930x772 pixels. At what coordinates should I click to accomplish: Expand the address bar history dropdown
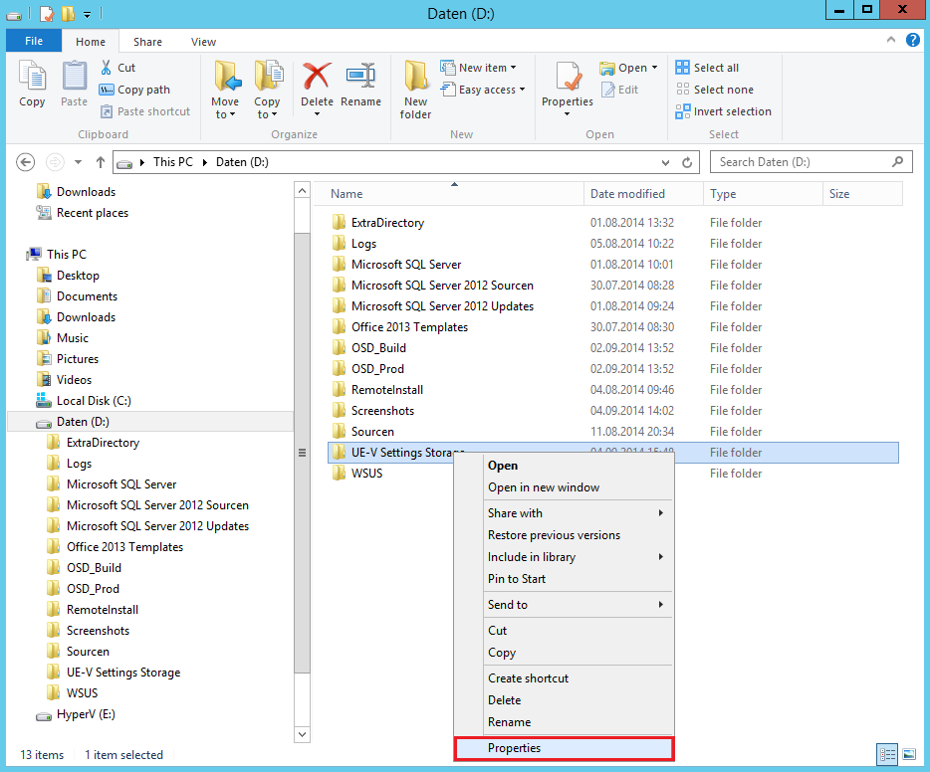pyautogui.click(x=665, y=162)
